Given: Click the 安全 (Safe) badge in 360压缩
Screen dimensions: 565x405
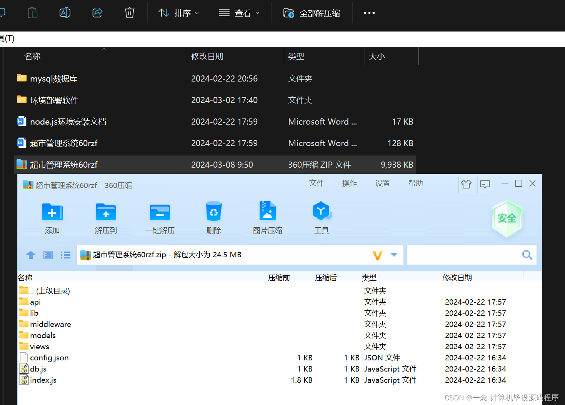Looking at the screenshot, I should tap(507, 218).
